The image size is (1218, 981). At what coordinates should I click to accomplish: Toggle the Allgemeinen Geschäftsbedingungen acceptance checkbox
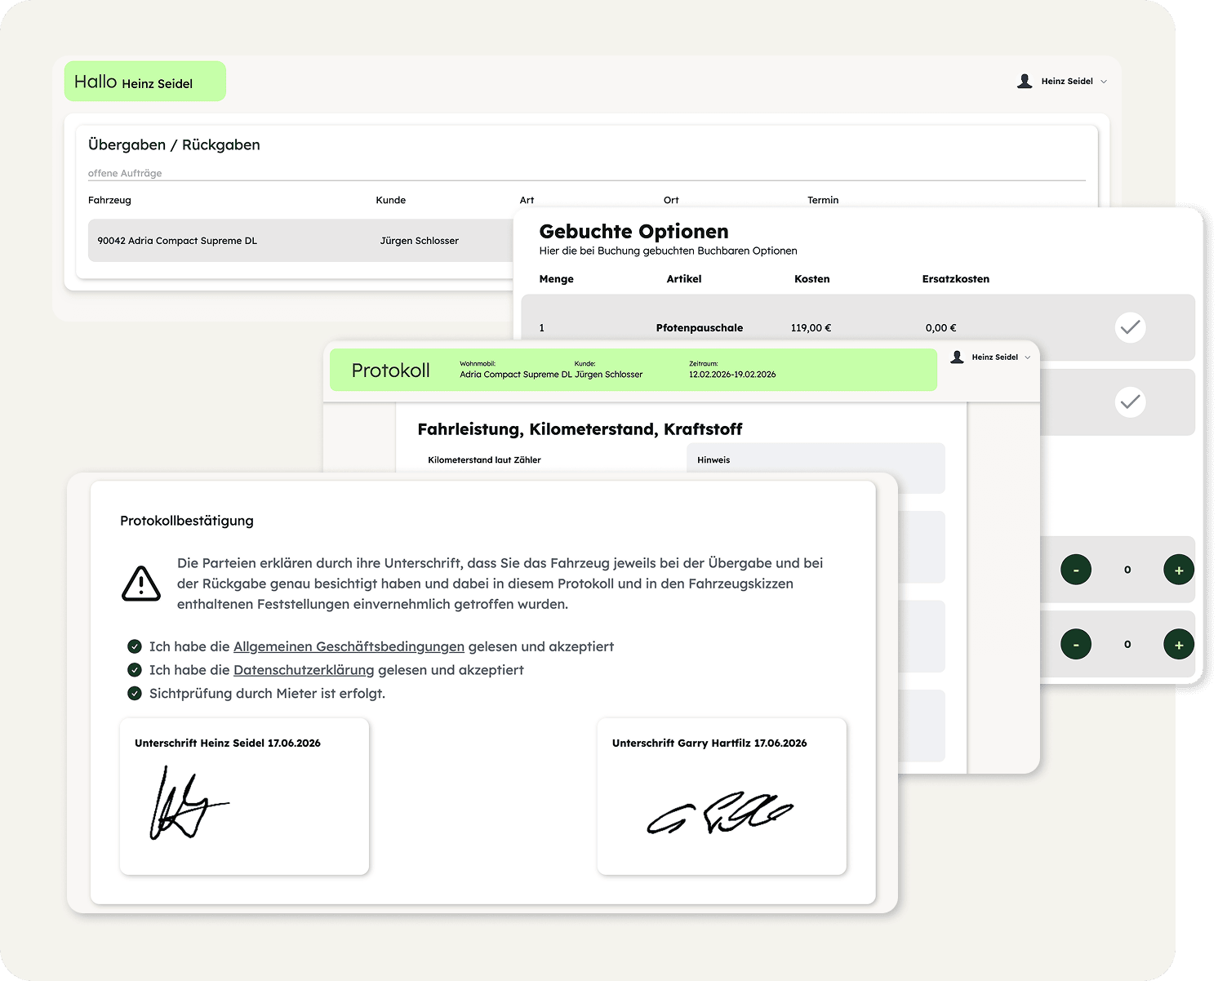pos(135,646)
